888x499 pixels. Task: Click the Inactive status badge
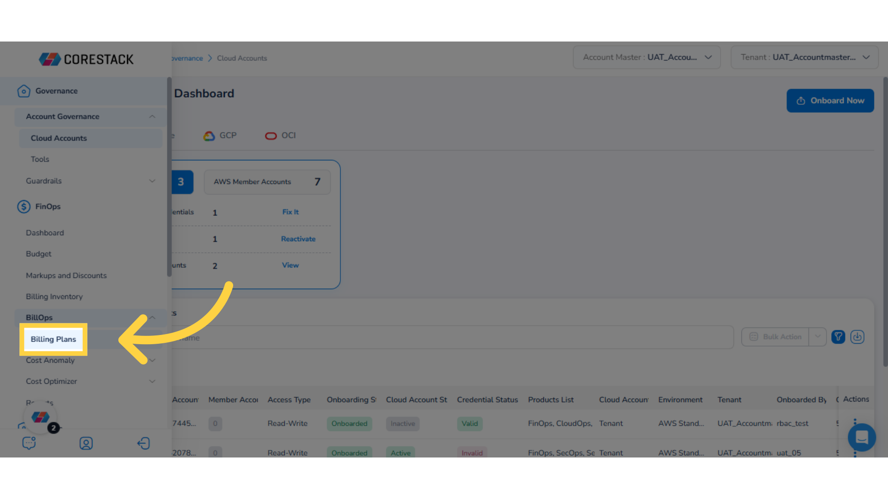[403, 424]
